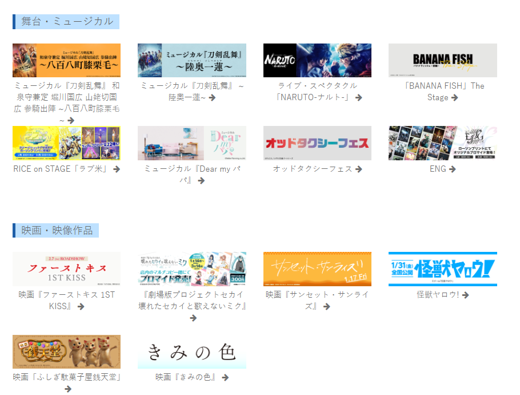The height and width of the screenshot is (395, 520).
Task: Click arrow icon after Dear my パパ title
Action: (201, 181)
